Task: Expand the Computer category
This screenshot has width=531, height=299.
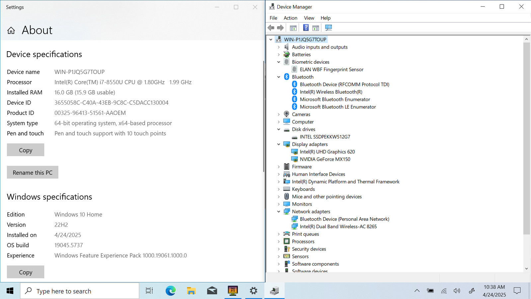Action: coord(279,122)
